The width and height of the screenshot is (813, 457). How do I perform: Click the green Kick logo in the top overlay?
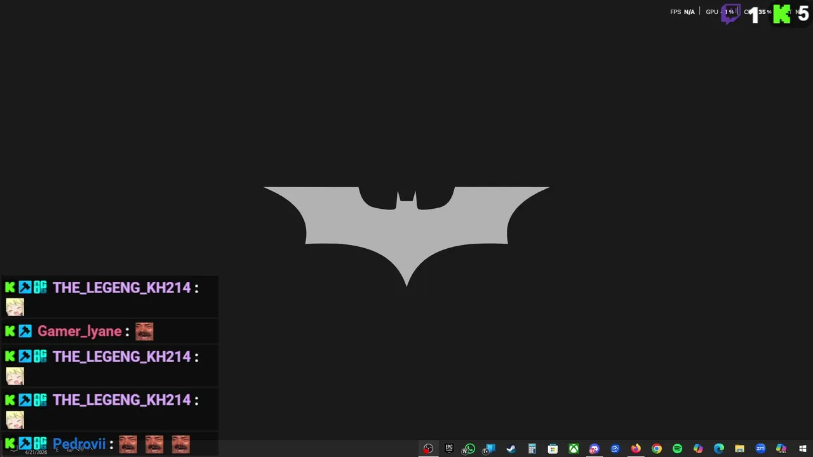coord(782,14)
